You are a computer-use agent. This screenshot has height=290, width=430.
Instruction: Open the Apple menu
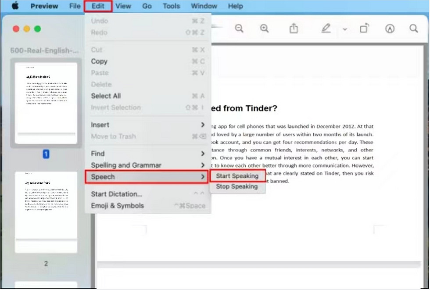(15, 6)
